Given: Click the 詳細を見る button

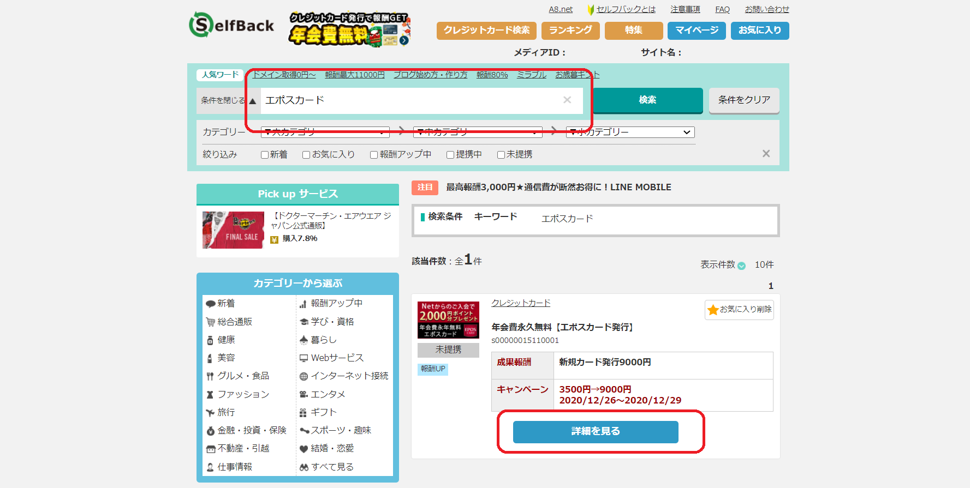Looking at the screenshot, I should (596, 431).
